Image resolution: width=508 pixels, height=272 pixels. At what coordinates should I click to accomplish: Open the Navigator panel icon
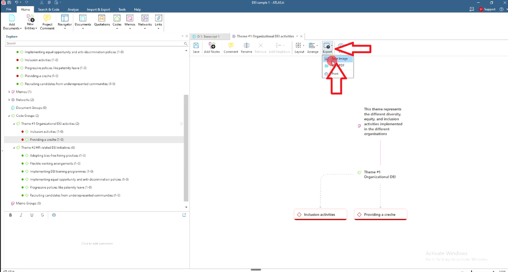[64, 18]
